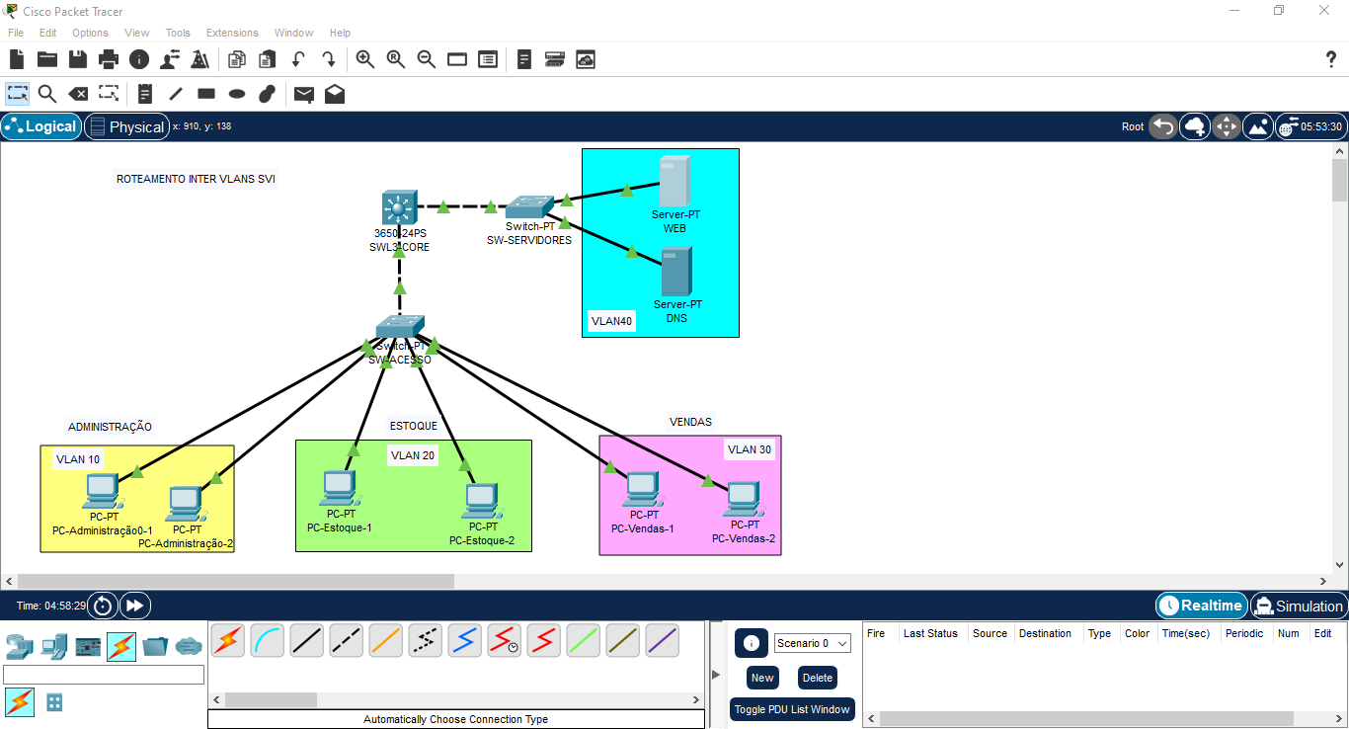1349x729 pixels.
Task: Select the WEB server device
Action: point(674,182)
